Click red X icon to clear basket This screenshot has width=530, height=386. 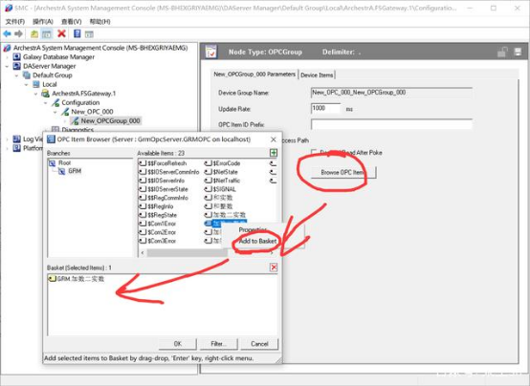[x=274, y=268]
